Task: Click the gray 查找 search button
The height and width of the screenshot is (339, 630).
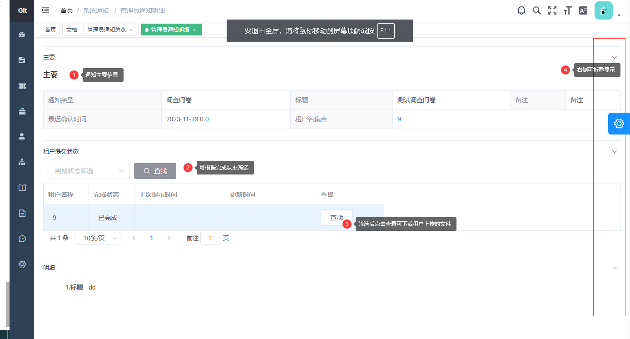Action: pos(155,171)
